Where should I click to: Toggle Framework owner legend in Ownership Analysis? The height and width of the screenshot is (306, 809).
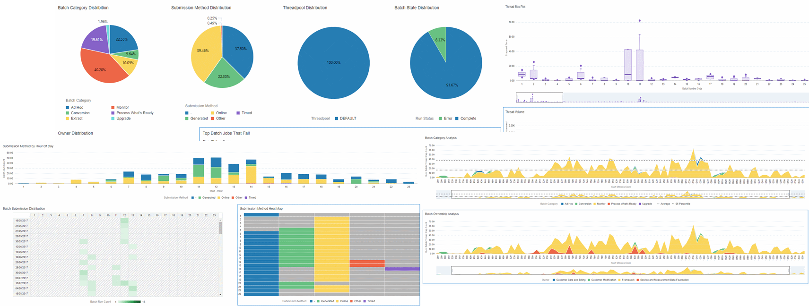626,280
